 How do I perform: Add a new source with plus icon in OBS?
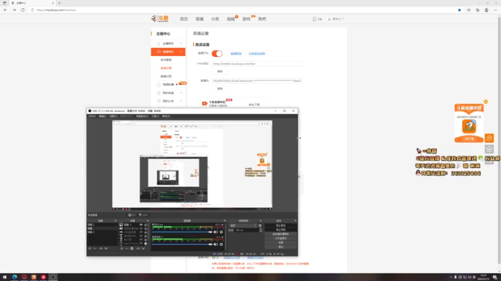121,249
